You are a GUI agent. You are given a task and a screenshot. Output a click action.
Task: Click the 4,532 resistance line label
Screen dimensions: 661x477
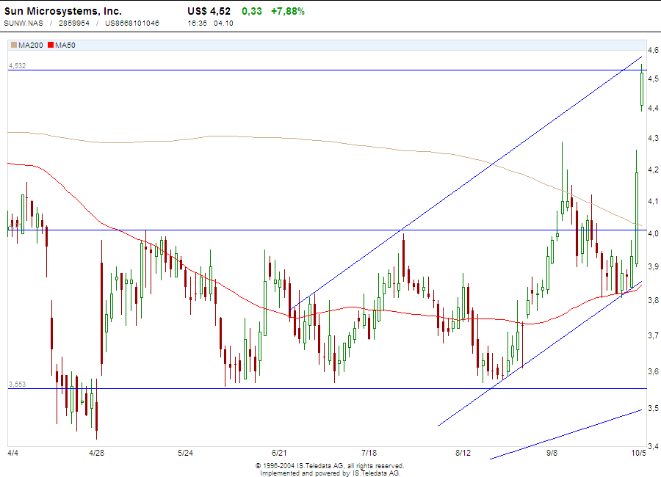(x=18, y=66)
